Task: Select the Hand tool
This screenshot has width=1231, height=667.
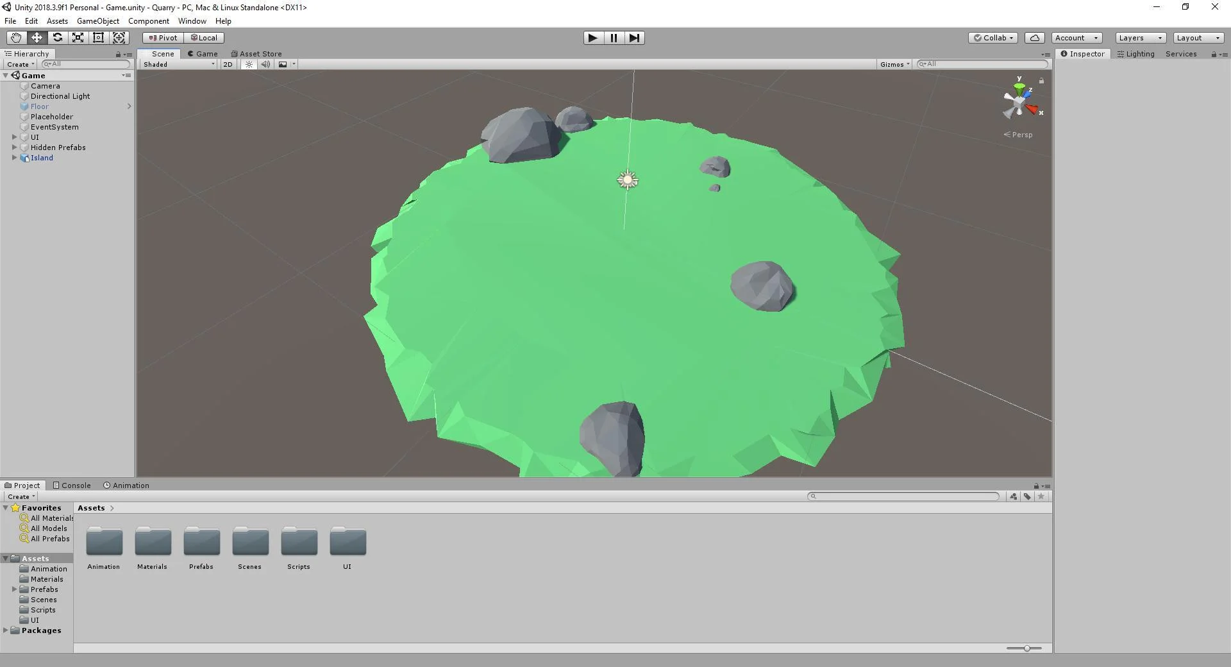Action: 16,38
